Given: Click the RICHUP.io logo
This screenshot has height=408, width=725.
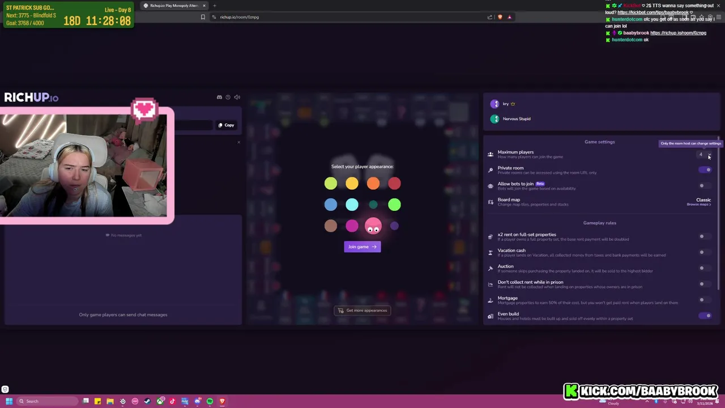Looking at the screenshot, I should [x=31, y=97].
